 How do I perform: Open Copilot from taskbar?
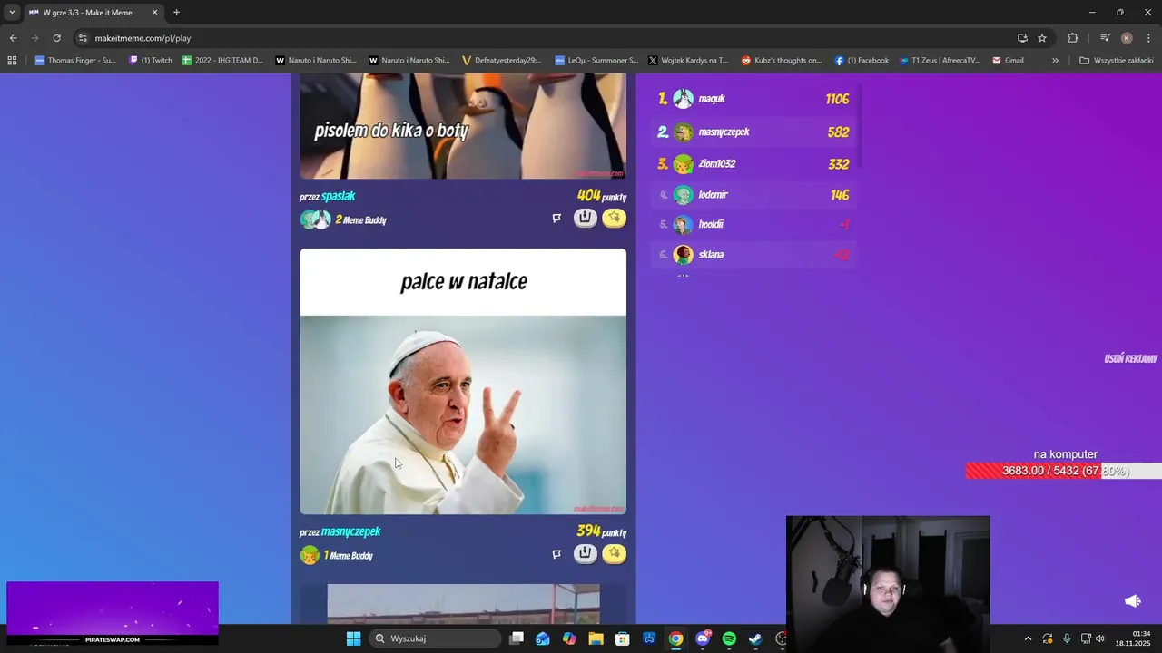point(569,638)
